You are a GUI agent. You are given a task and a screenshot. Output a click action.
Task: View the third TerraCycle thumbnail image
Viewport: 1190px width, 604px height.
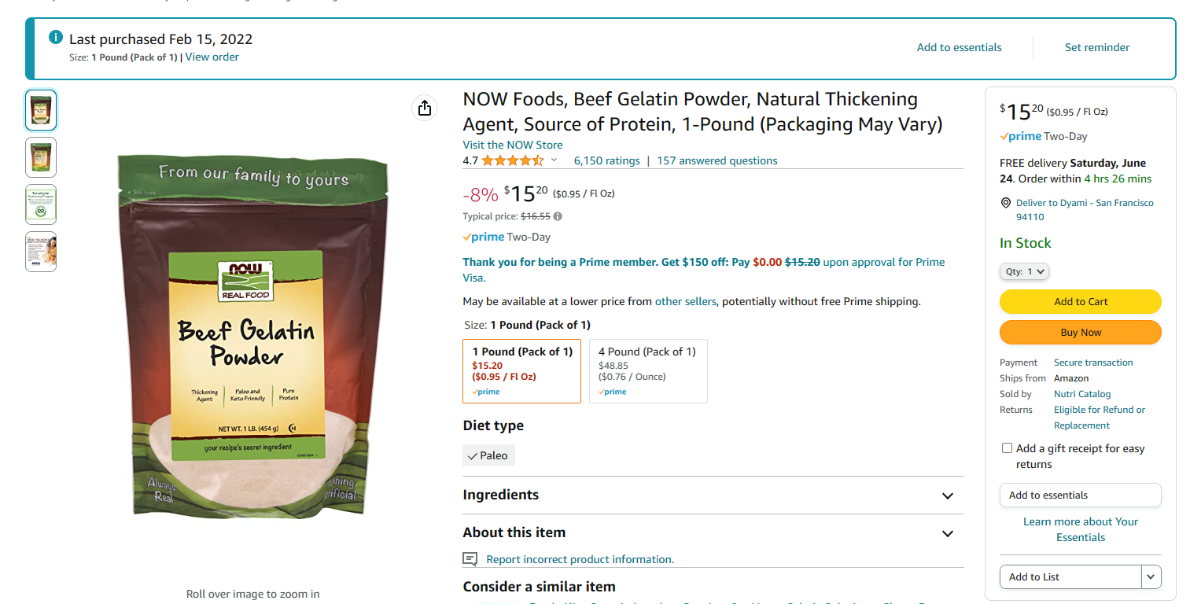pyautogui.click(x=41, y=204)
